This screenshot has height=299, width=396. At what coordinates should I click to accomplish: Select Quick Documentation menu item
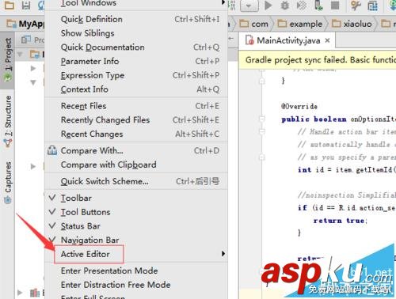click(x=136, y=47)
